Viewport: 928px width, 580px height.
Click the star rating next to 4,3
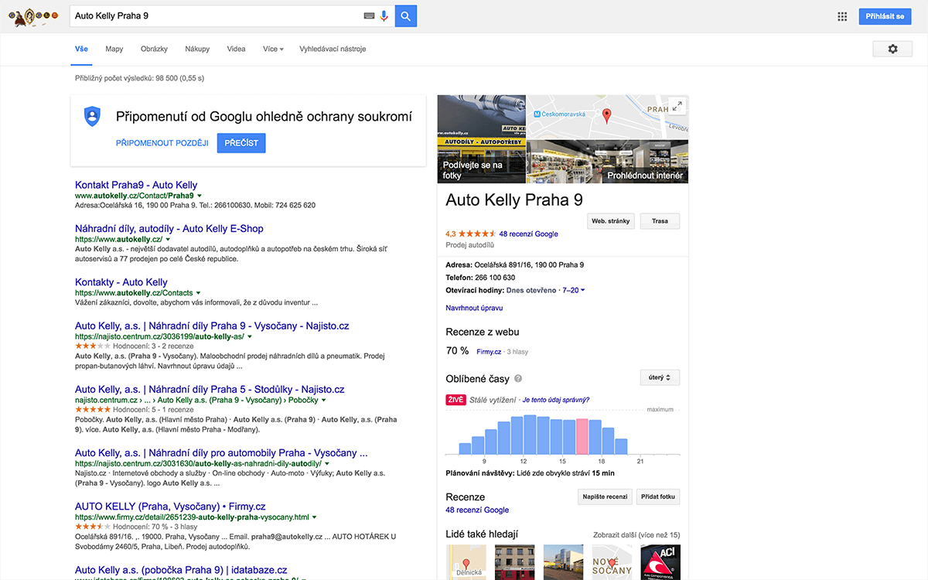pyautogui.click(x=478, y=234)
